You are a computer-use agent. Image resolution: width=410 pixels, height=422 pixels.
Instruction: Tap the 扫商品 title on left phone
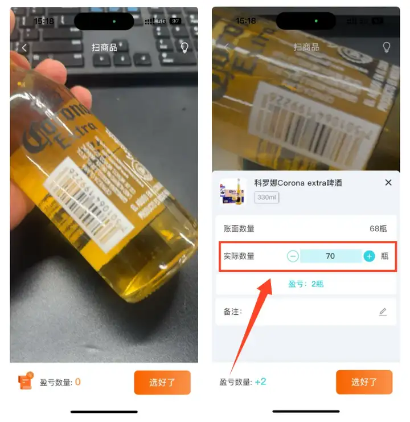(104, 48)
